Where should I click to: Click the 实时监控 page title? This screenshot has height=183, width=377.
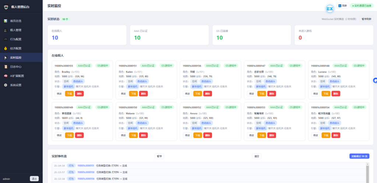54,6
